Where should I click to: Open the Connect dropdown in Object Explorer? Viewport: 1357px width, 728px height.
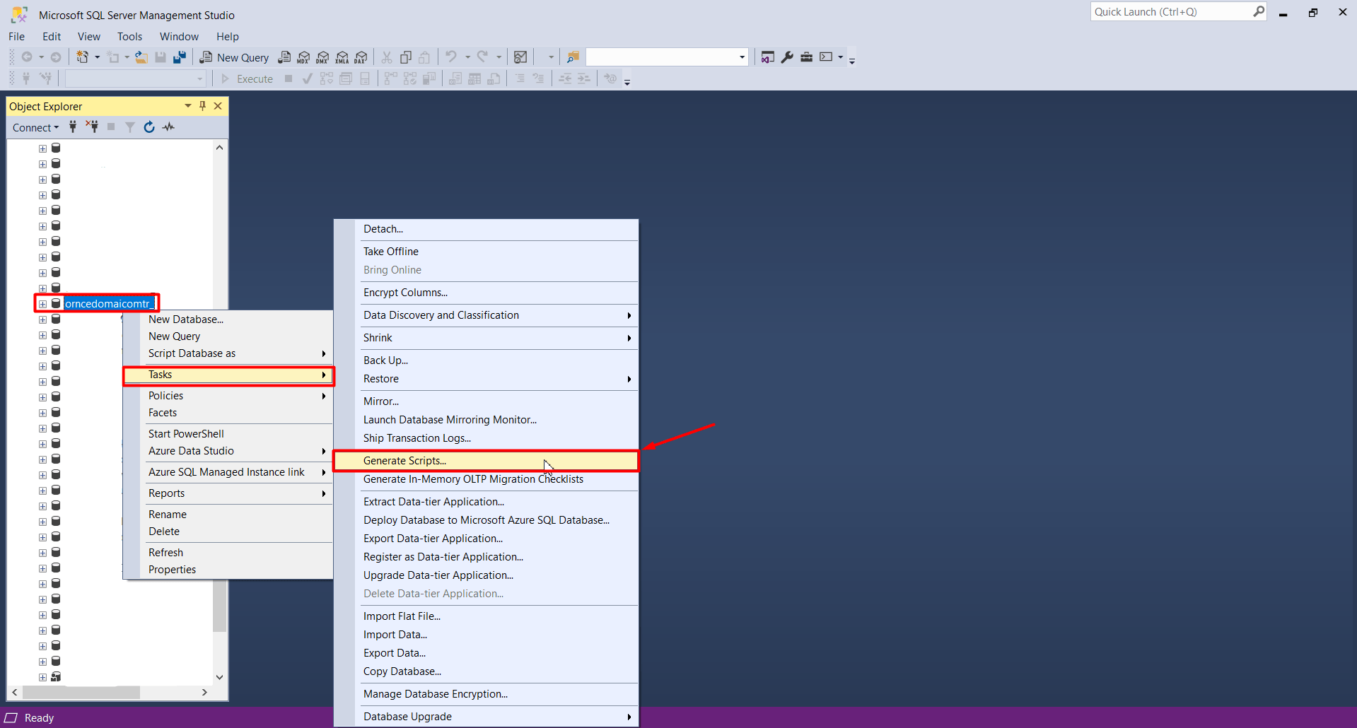(x=35, y=128)
